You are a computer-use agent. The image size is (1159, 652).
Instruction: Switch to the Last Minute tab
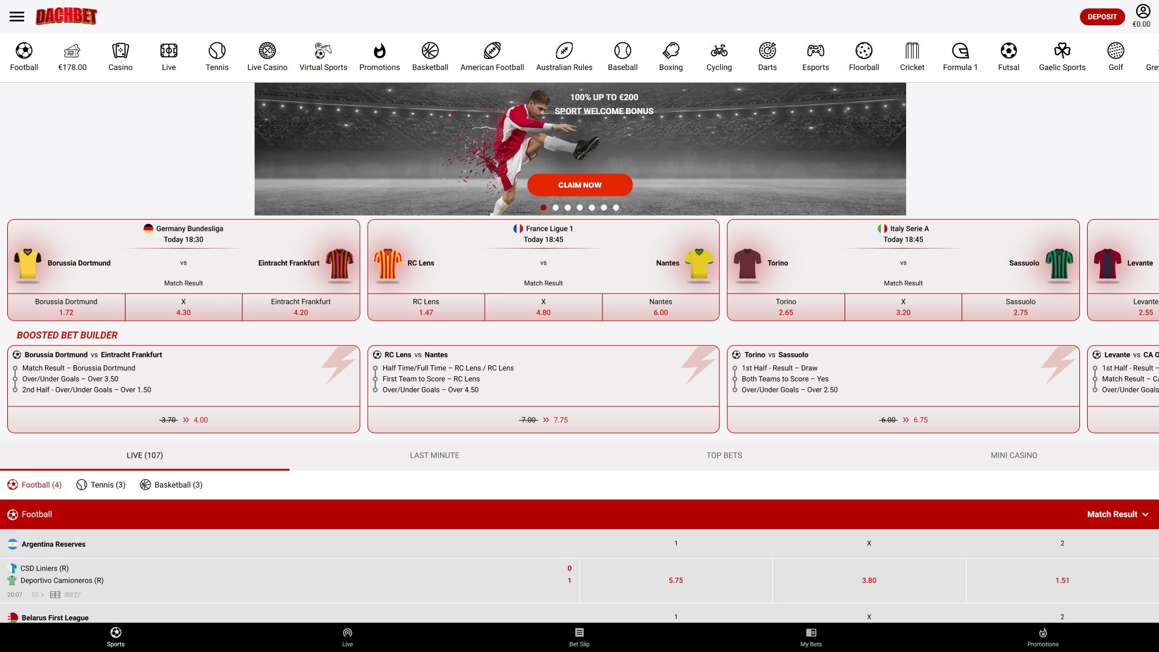(x=435, y=455)
